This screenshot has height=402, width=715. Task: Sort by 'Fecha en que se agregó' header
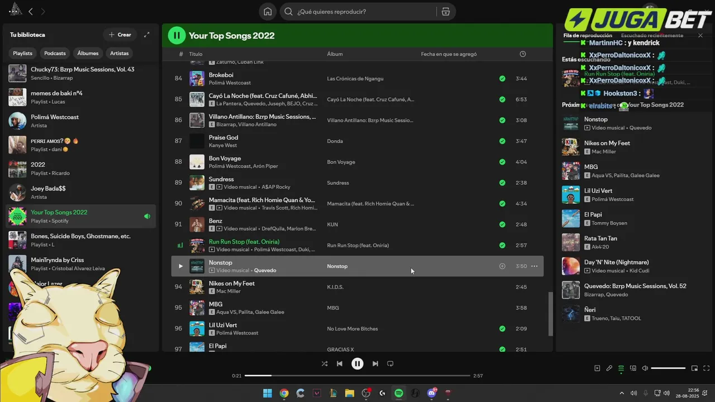[x=449, y=54]
